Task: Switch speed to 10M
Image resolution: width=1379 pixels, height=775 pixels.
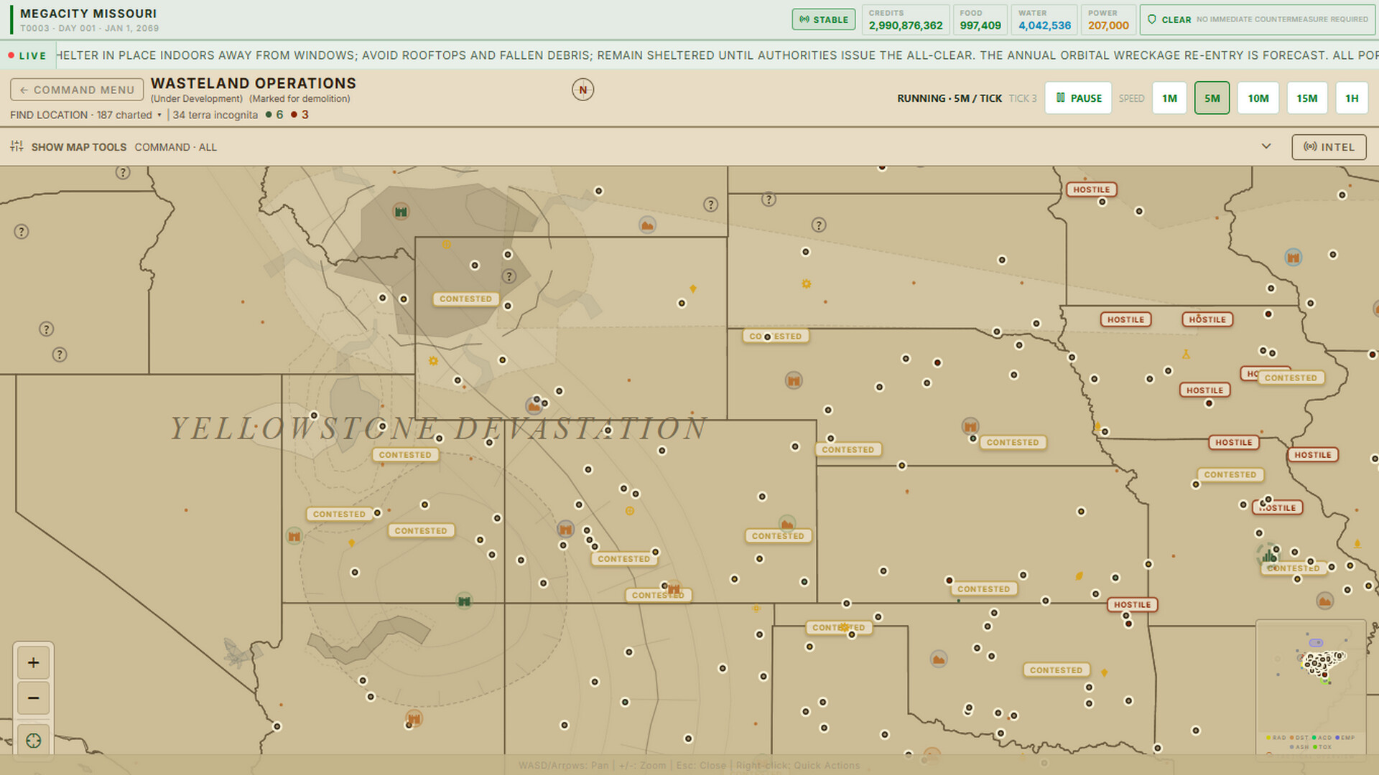Action: click(1258, 98)
